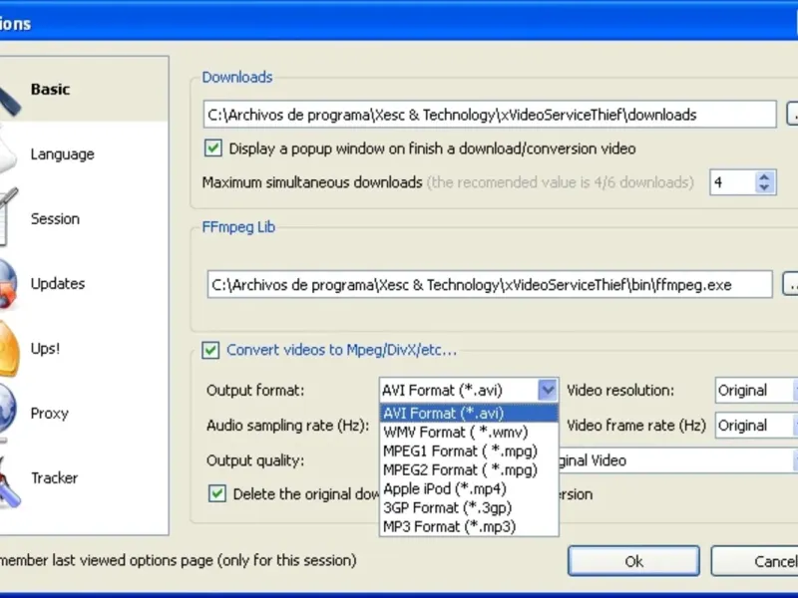Click the 'Video resolution:' label
798x598 pixels.
pos(620,390)
